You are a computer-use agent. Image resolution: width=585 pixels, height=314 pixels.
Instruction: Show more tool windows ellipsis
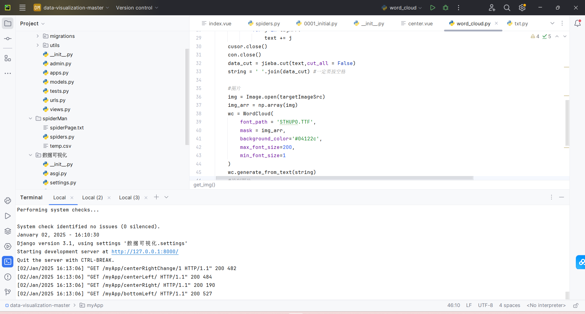(x=8, y=74)
